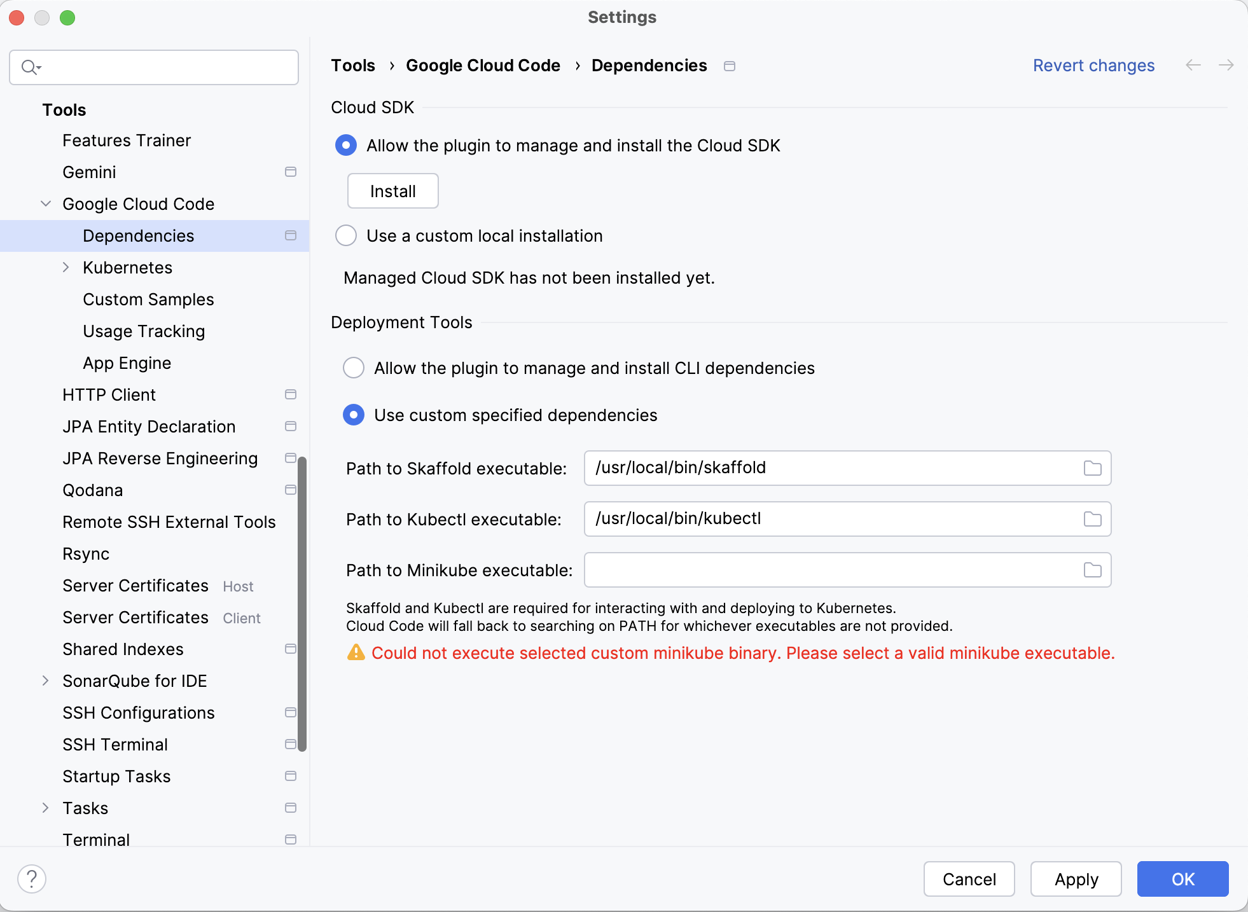The height and width of the screenshot is (912, 1248).
Task: Click folder icon for Skaffold executable path
Action: (x=1092, y=468)
